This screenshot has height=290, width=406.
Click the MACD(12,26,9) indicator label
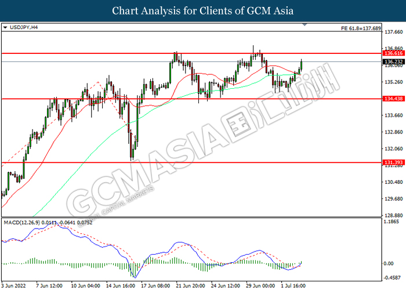(x=48, y=222)
